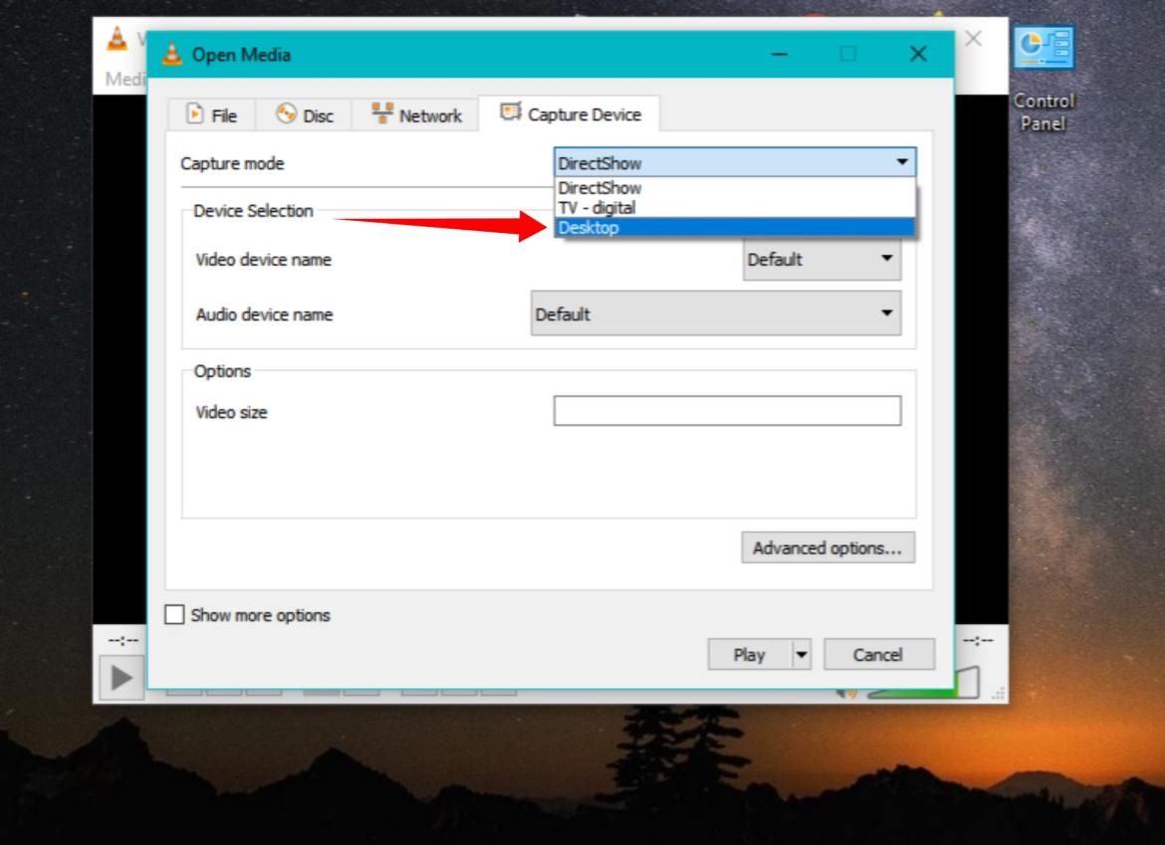The image size is (1165, 845).
Task: Choose DirectShow from the capture mode list
Action: tap(735, 188)
